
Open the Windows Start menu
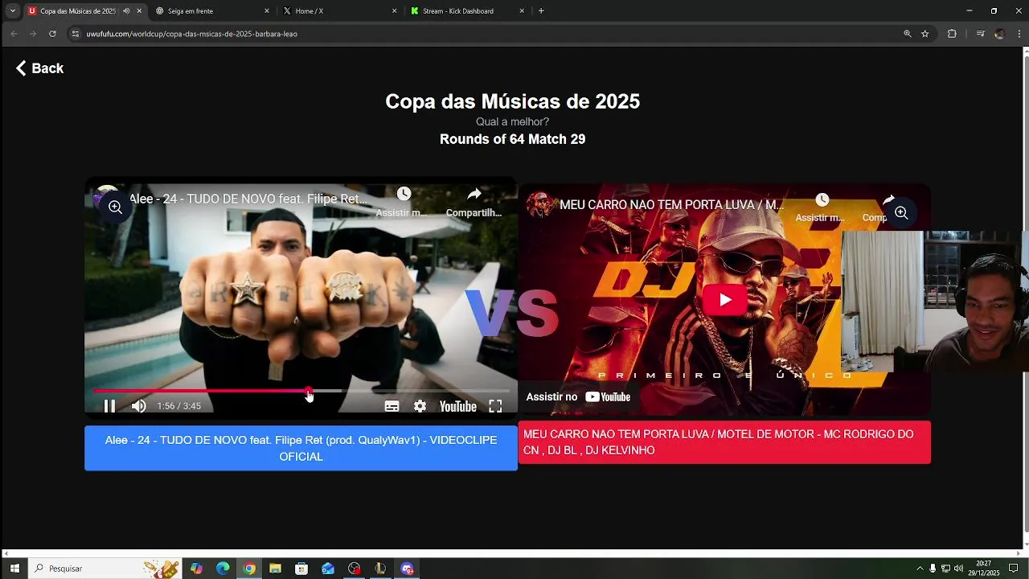point(14,569)
